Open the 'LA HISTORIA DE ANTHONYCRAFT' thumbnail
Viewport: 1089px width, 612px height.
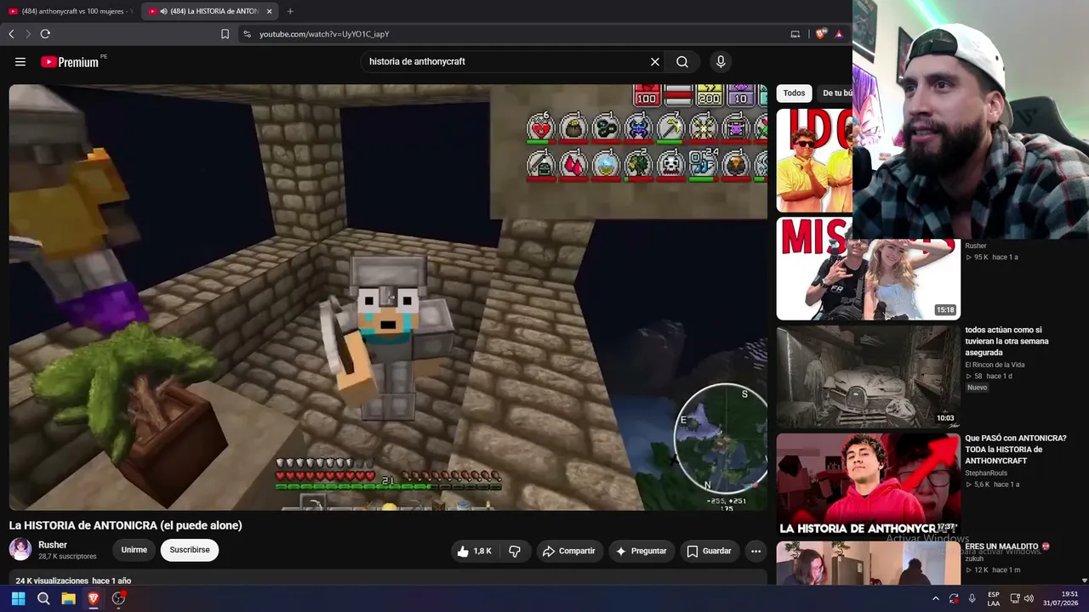click(868, 484)
